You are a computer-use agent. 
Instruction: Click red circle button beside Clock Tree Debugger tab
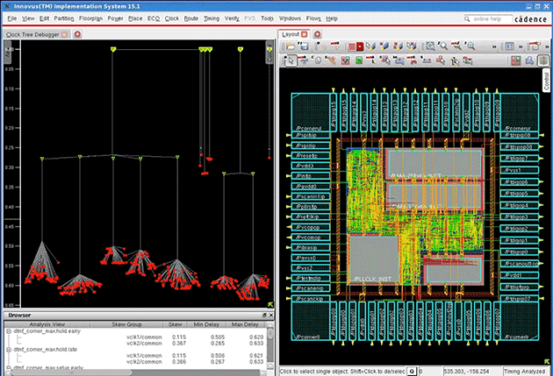tap(77, 34)
